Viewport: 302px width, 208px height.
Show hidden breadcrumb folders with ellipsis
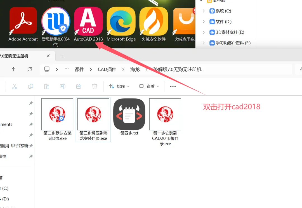[x=67, y=69]
